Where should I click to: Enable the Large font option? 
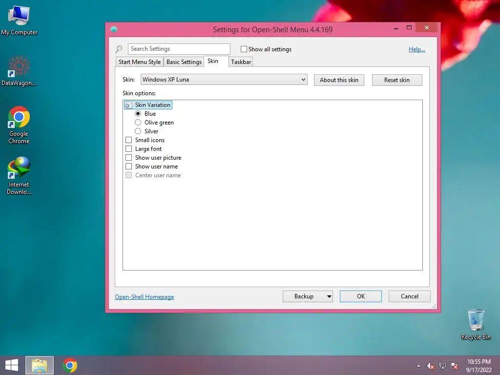(128, 148)
